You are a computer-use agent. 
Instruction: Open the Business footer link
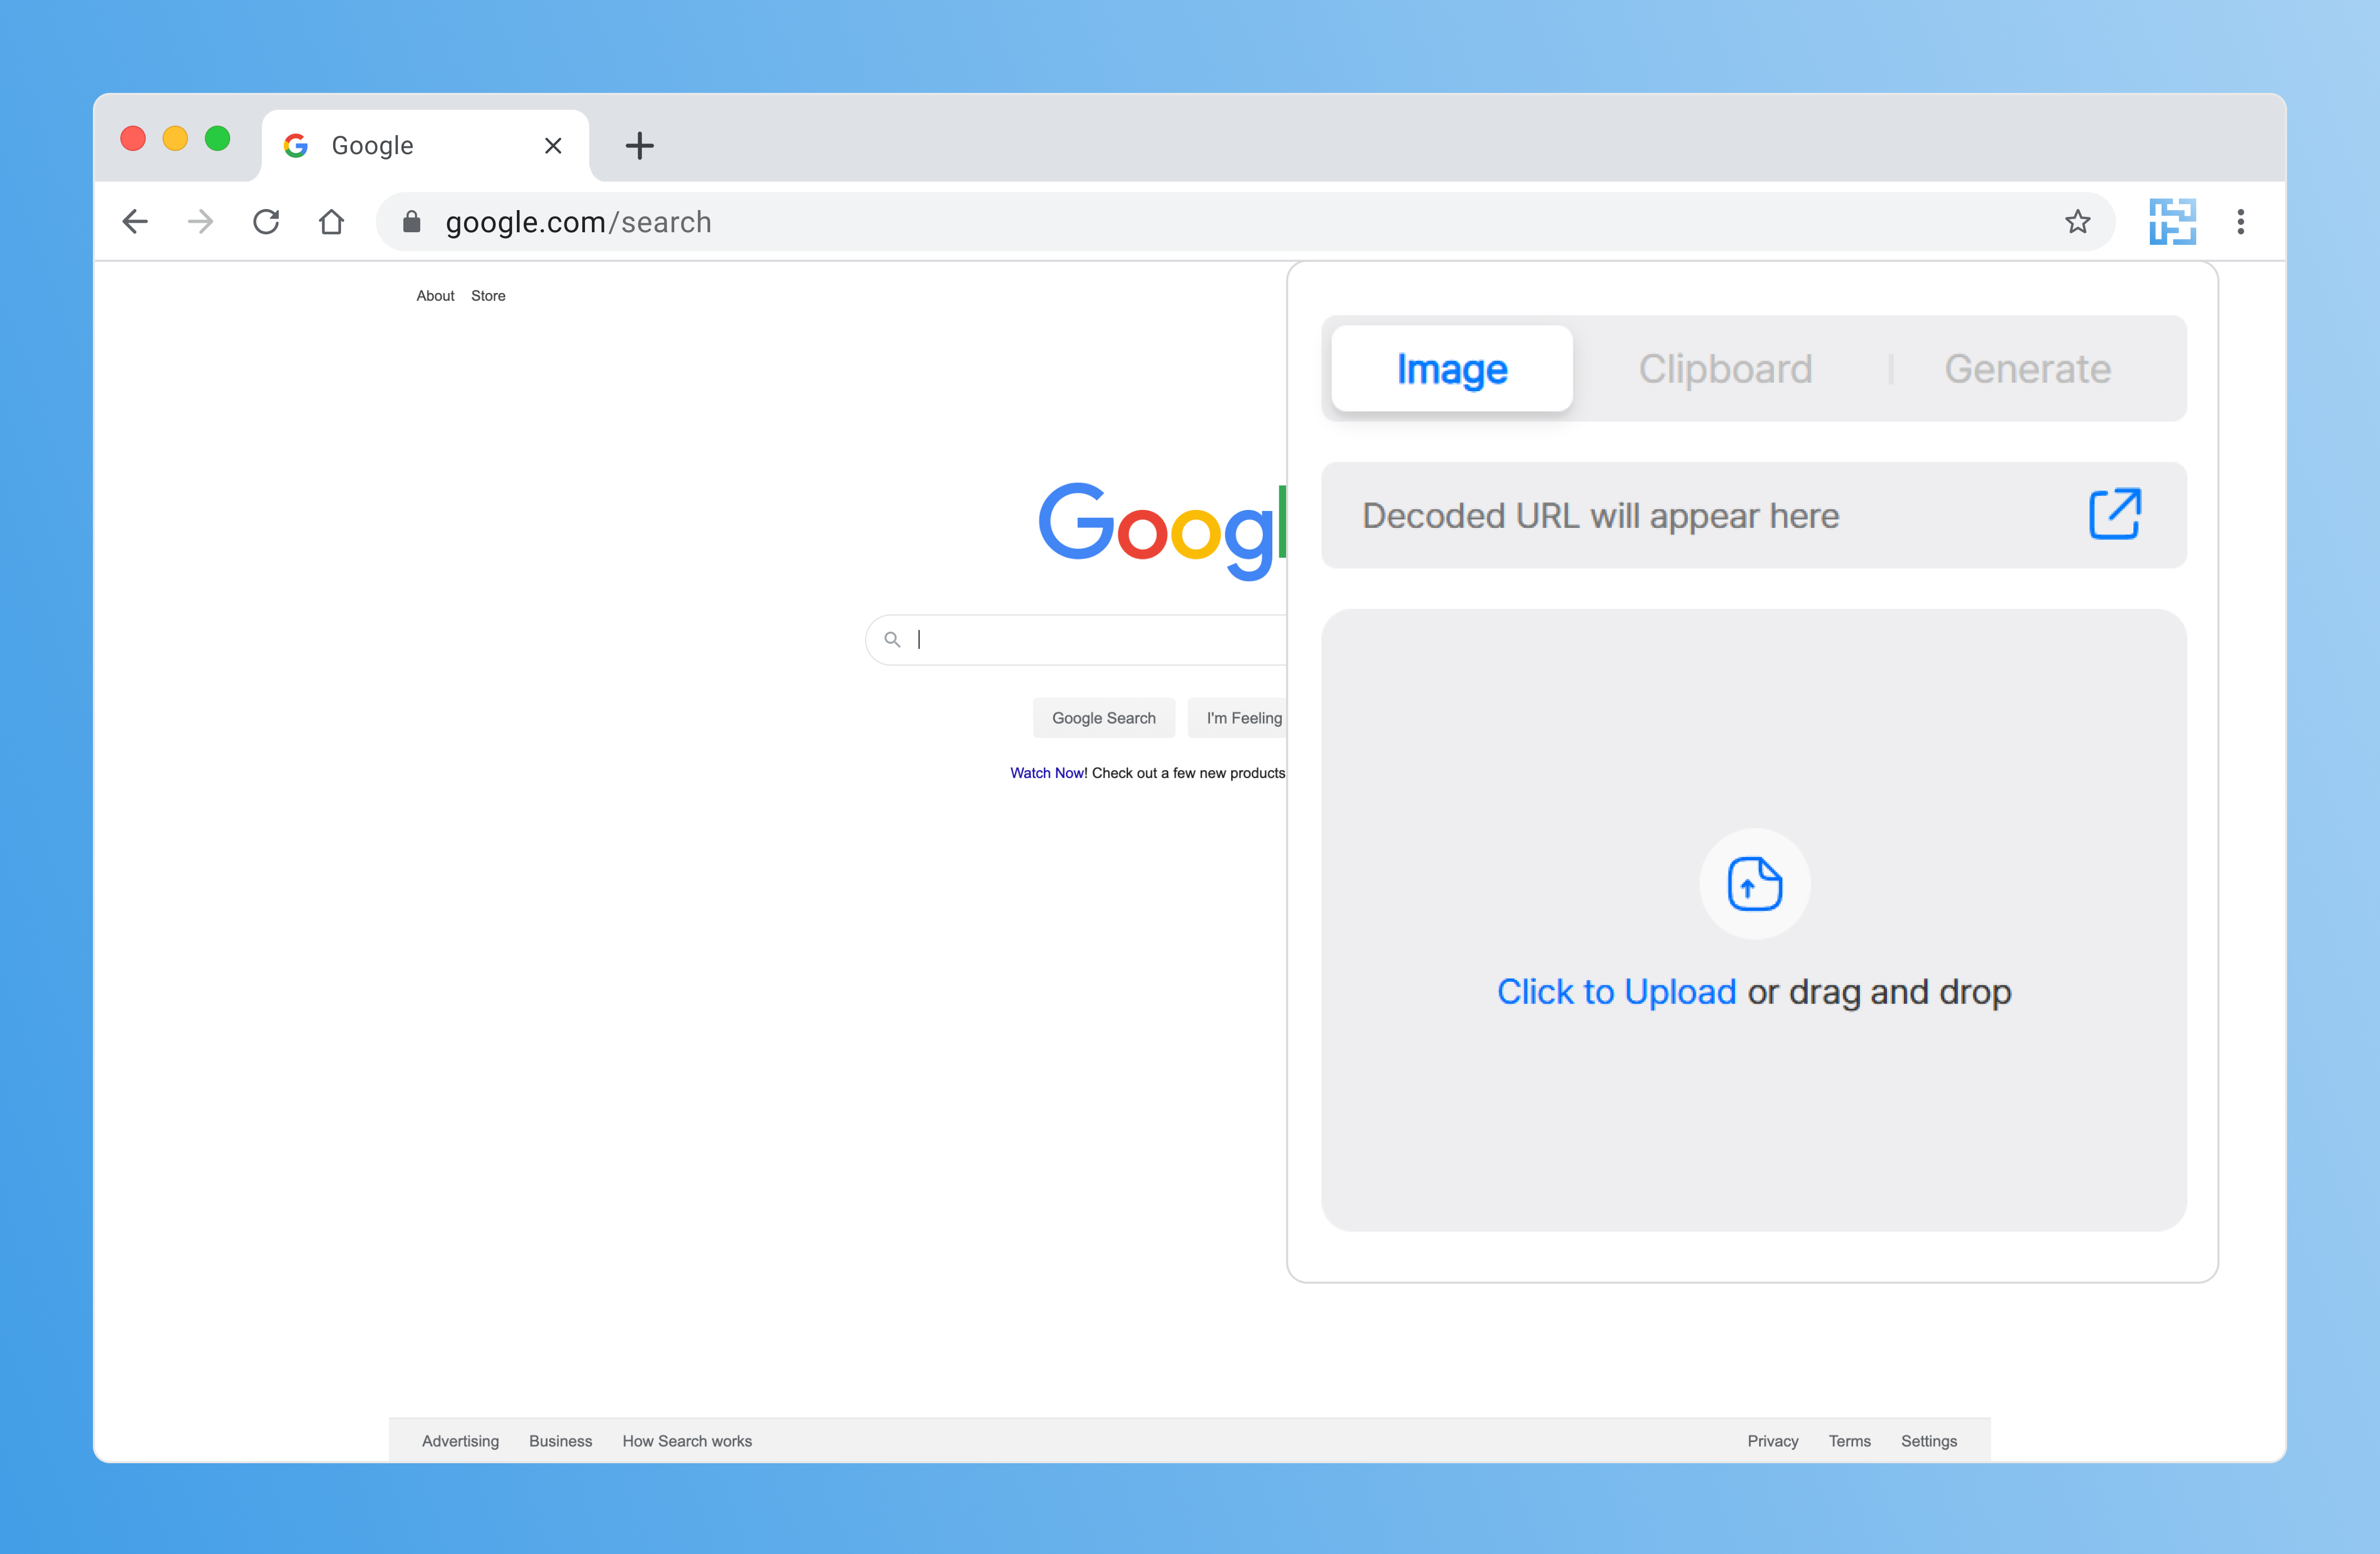pyautogui.click(x=561, y=1441)
